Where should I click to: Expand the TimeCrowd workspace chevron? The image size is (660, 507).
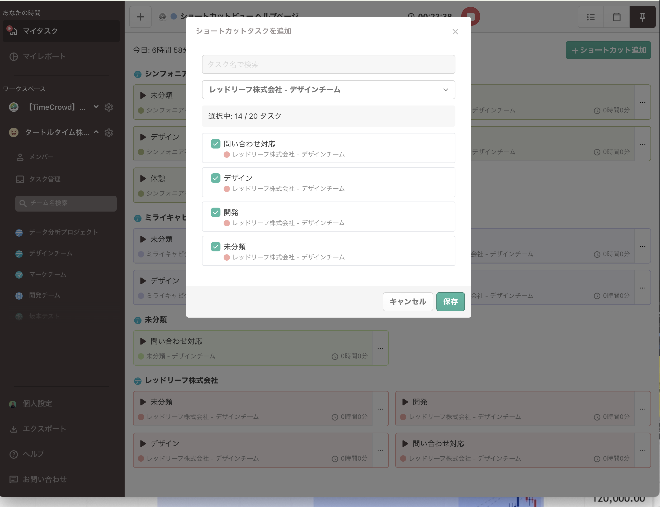96,107
